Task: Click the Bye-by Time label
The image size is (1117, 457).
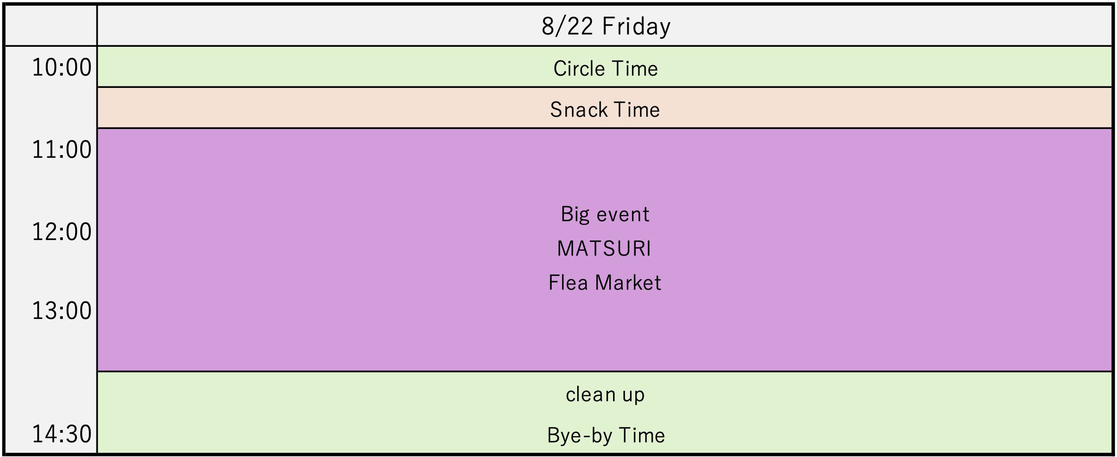Action: [x=606, y=435]
